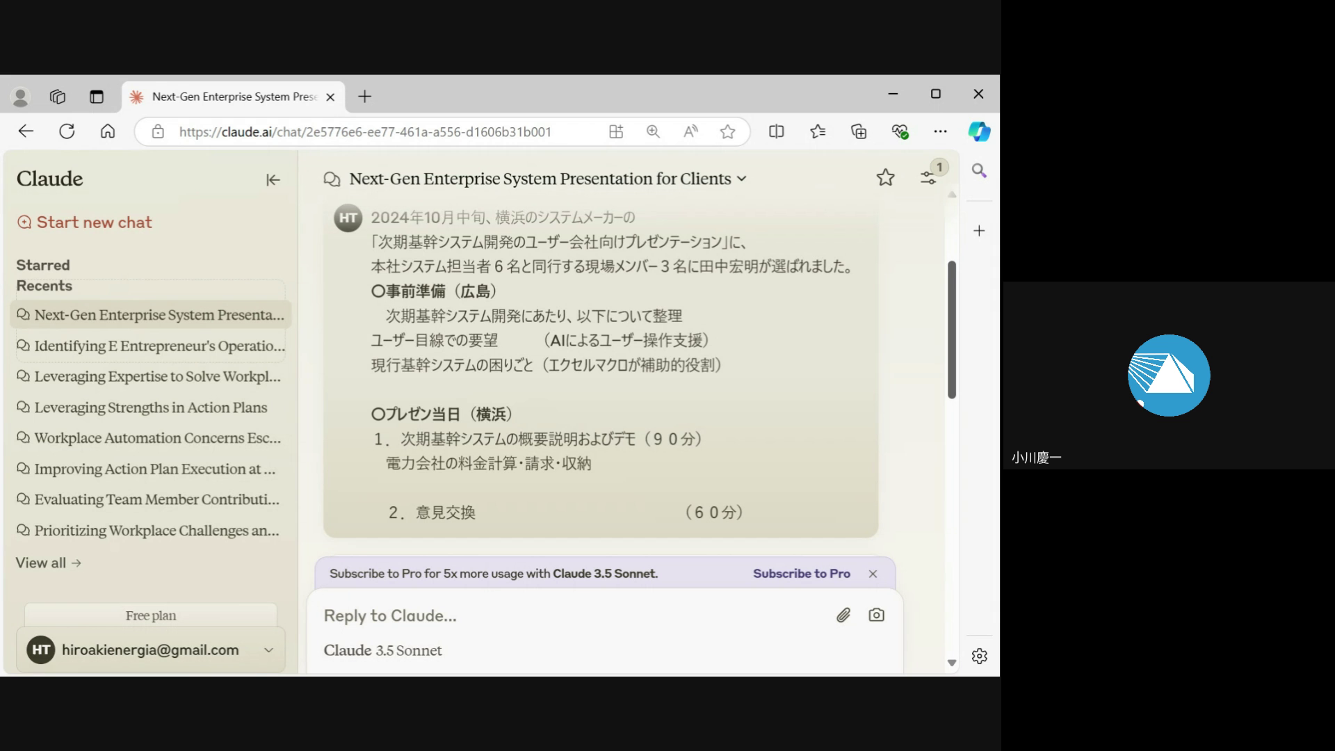1335x751 pixels.
Task: Click Subscribe to Pro link
Action: (x=801, y=574)
